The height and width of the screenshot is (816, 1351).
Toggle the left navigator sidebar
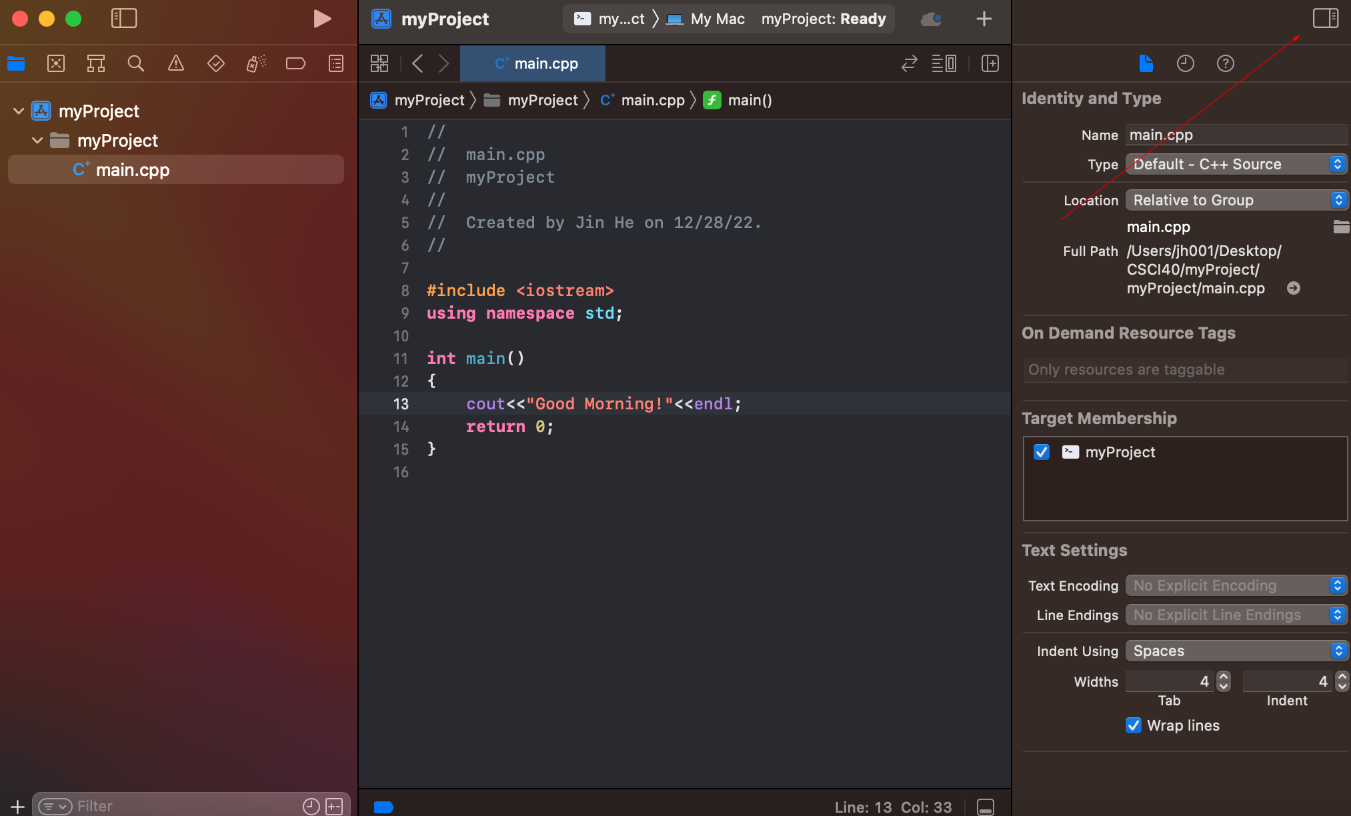pos(123,18)
